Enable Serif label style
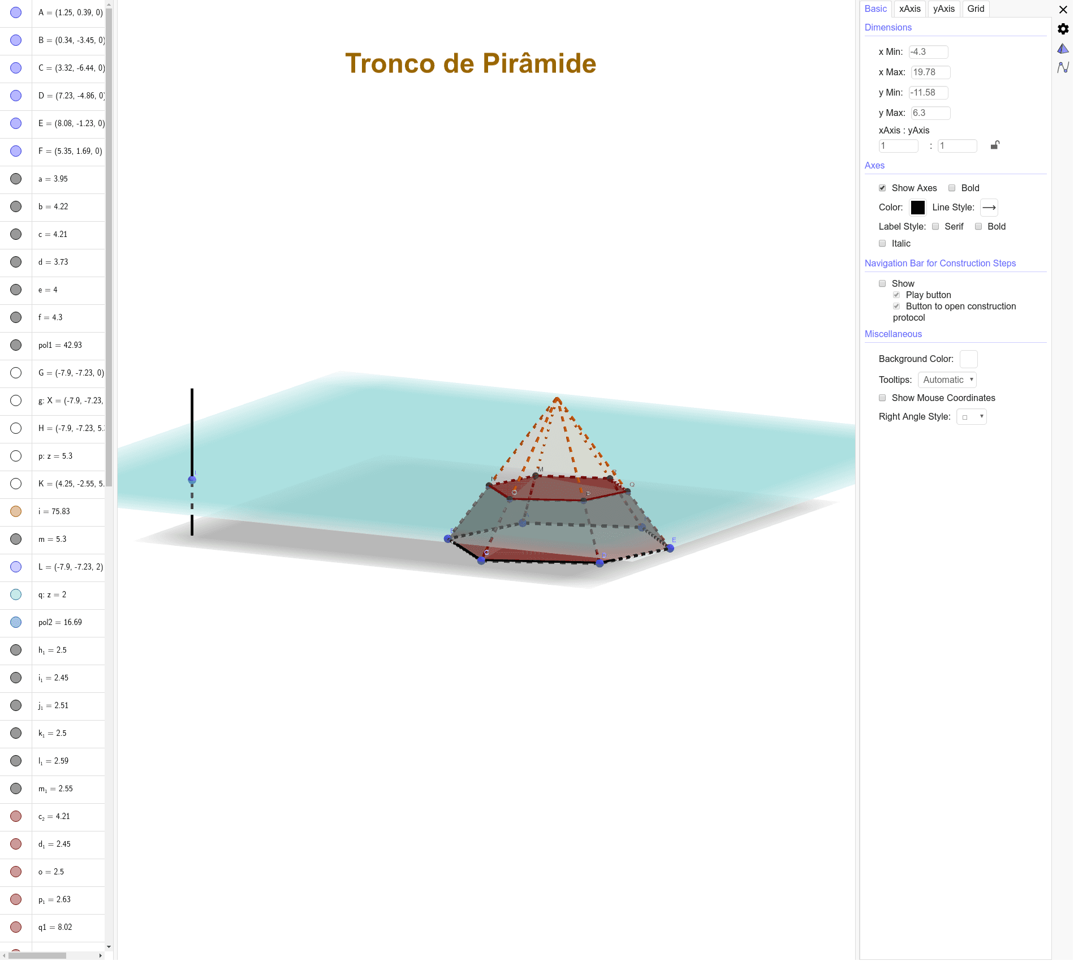 (x=936, y=226)
